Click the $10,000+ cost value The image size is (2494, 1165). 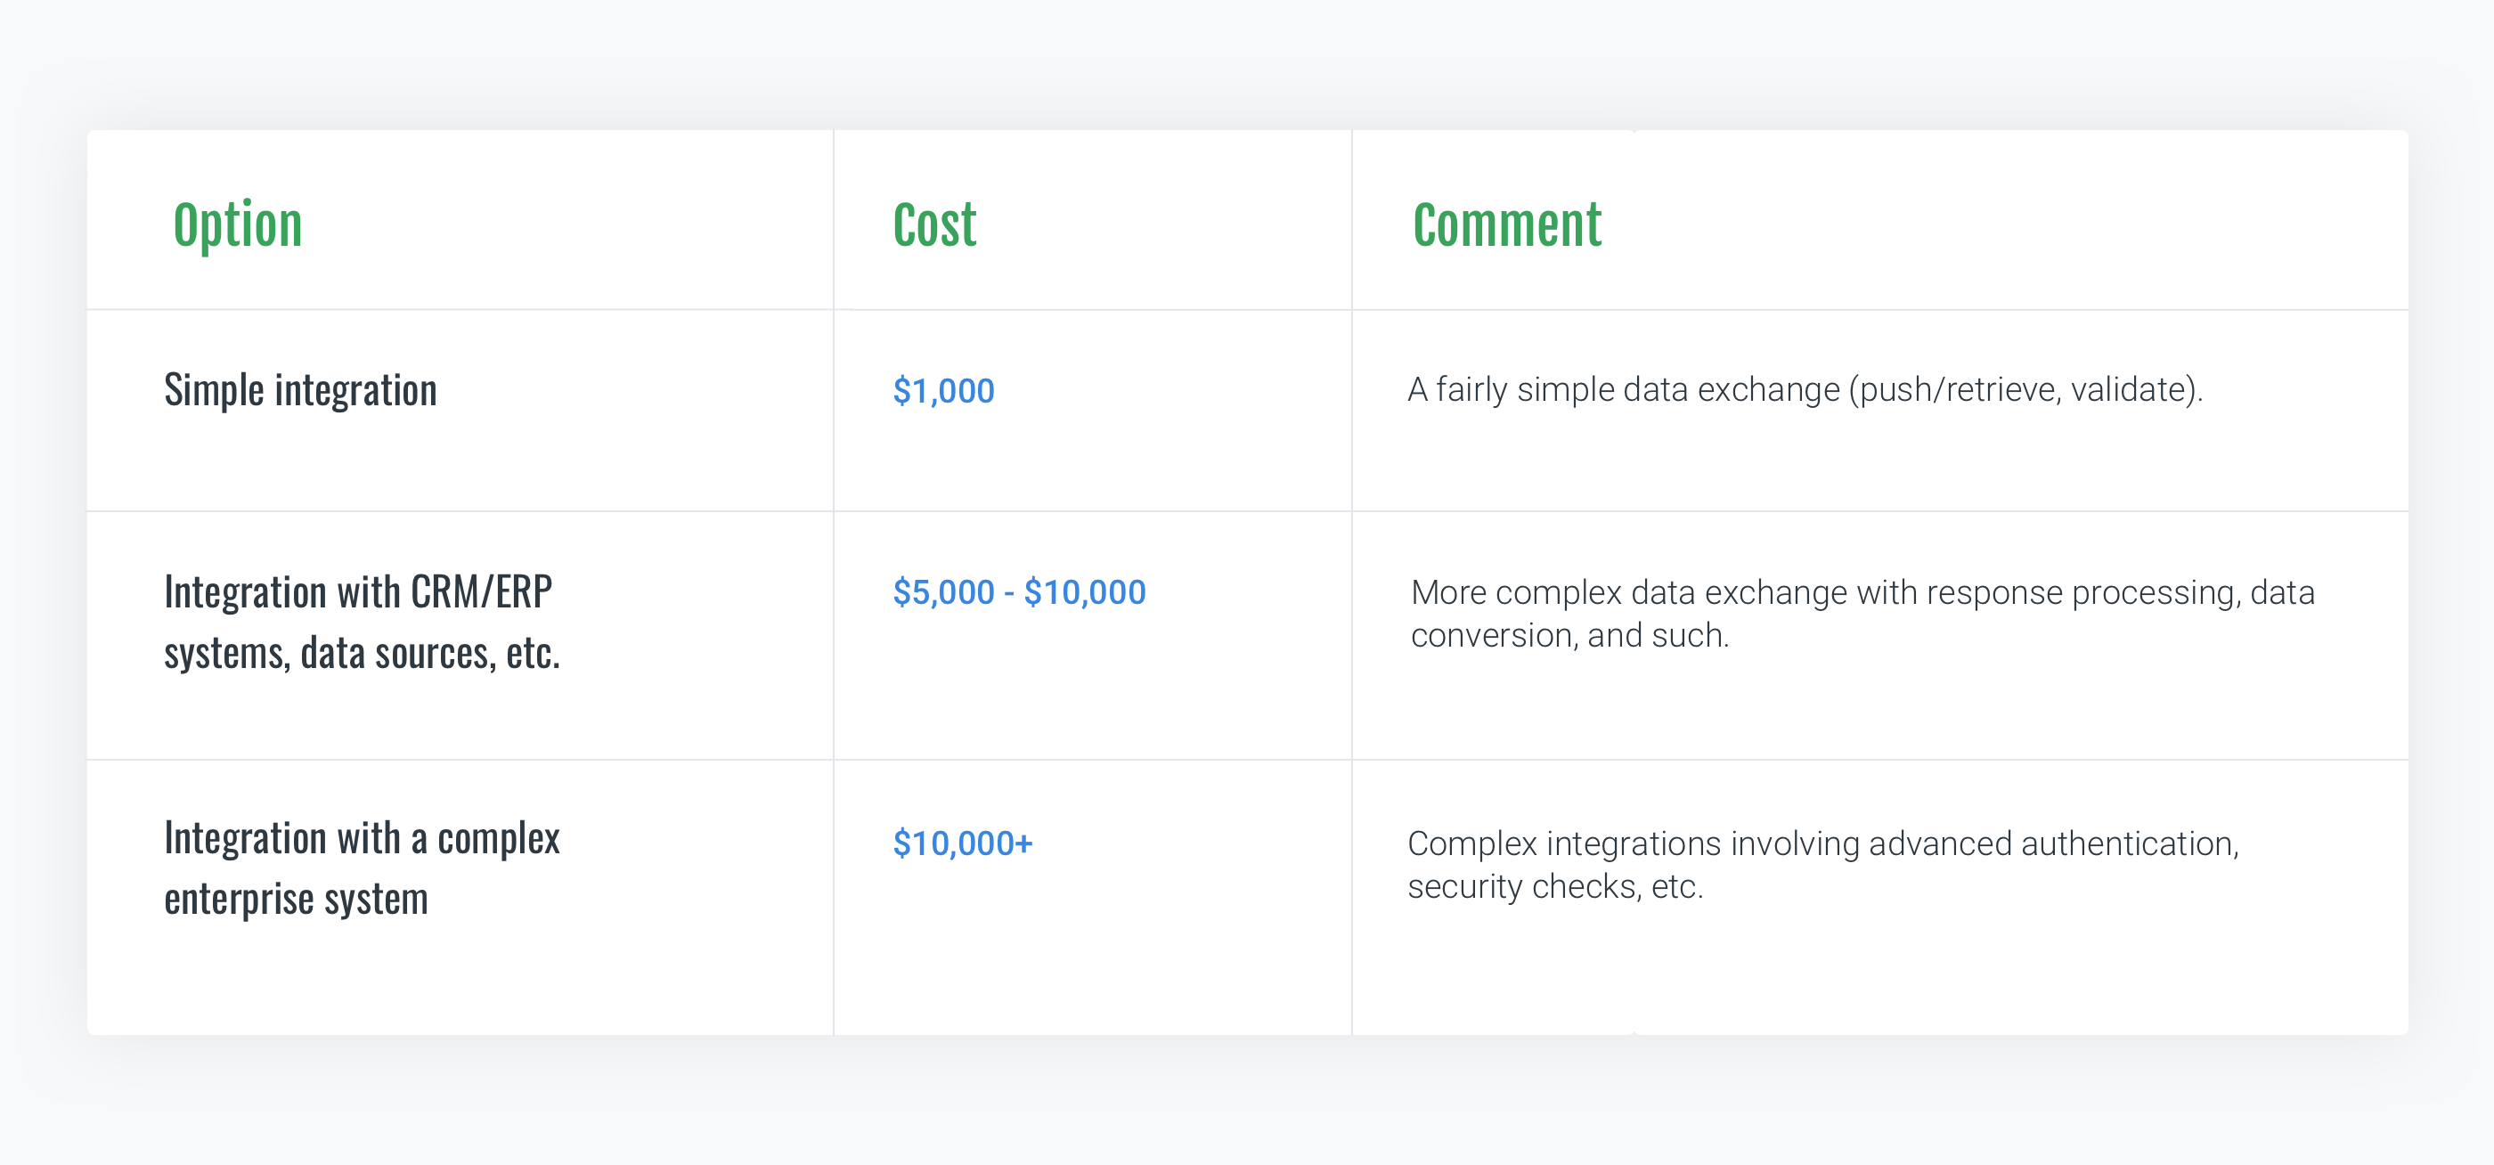point(962,843)
